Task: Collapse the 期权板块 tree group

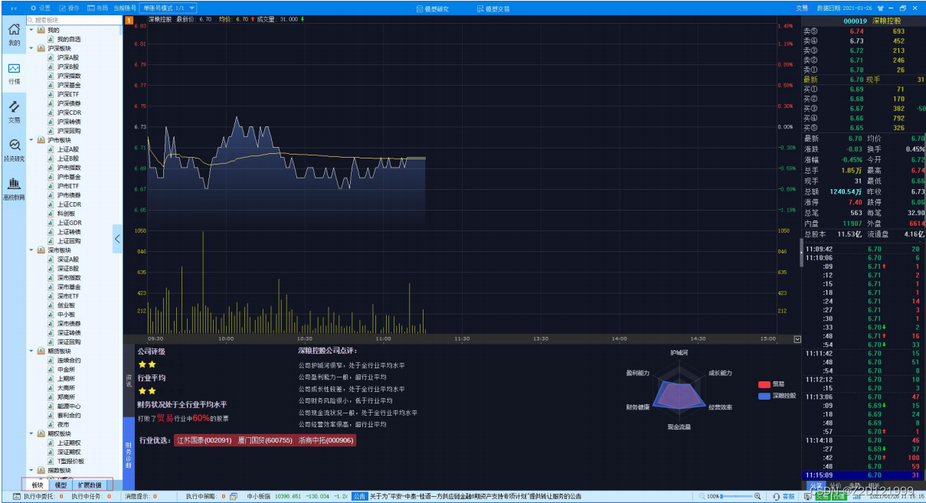Action: pos(31,433)
